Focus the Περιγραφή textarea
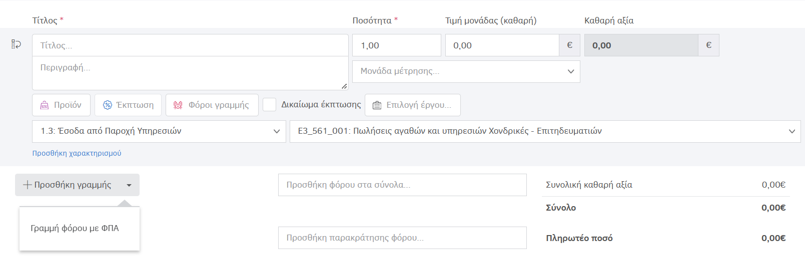Image resolution: width=805 pixels, height=264 pixels. [190, 73]
